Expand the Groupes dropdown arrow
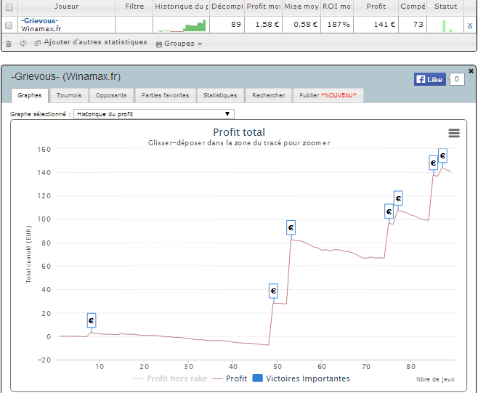The width and height of the screenshot is (478, 393). coord(200,44)
